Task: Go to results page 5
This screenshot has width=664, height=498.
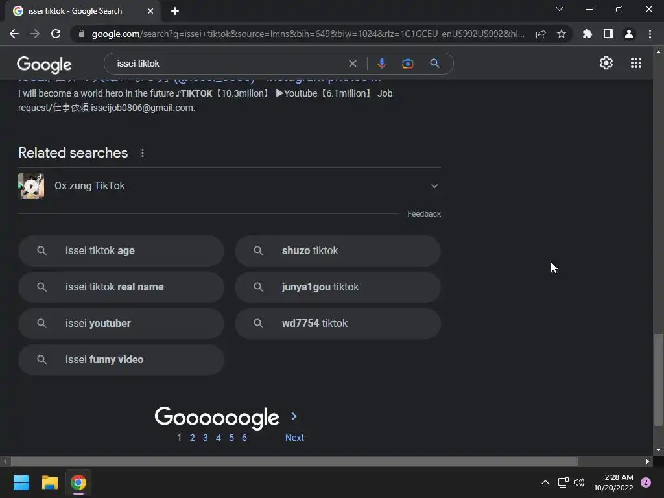Action: [231, 438]
